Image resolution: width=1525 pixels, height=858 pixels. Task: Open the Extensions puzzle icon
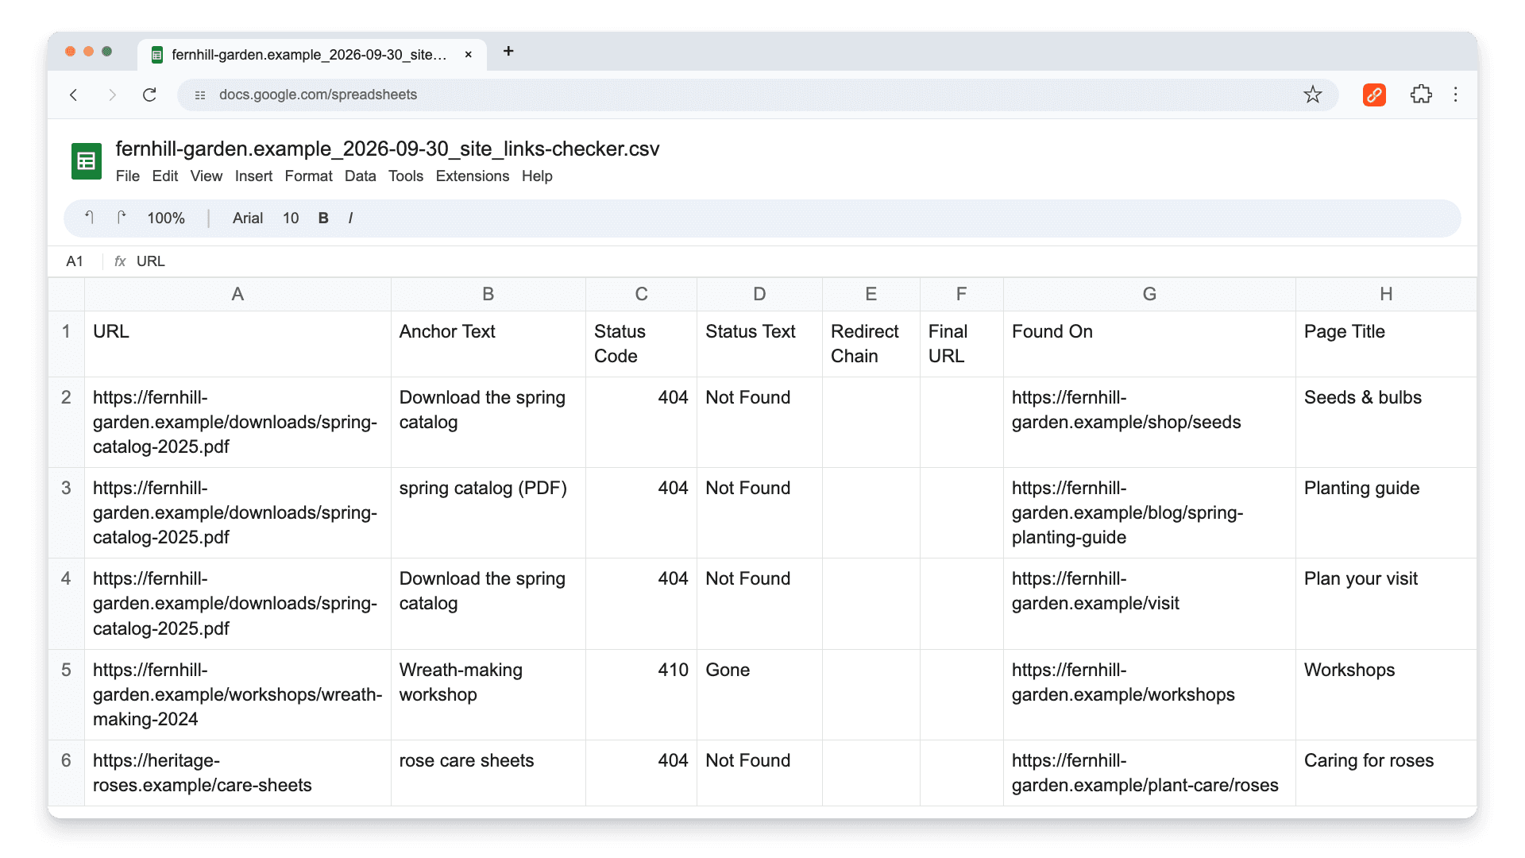pos(1421,95)
